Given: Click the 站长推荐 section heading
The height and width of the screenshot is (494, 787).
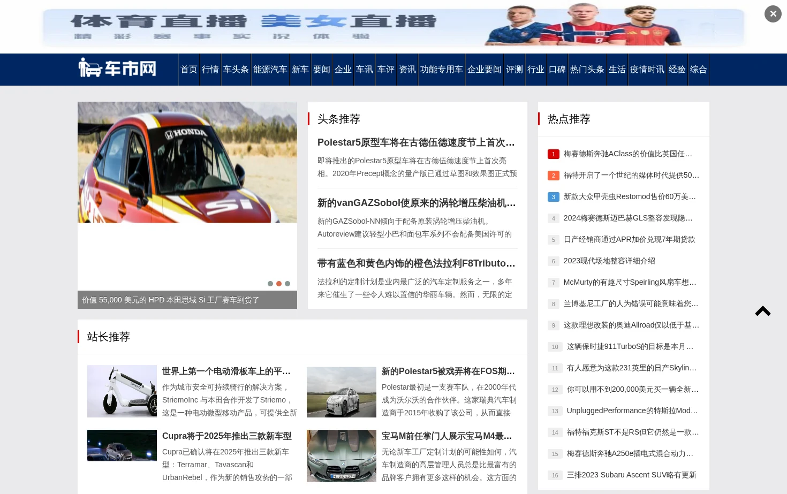Looking at the screenshot, I should tap(109, 337).
